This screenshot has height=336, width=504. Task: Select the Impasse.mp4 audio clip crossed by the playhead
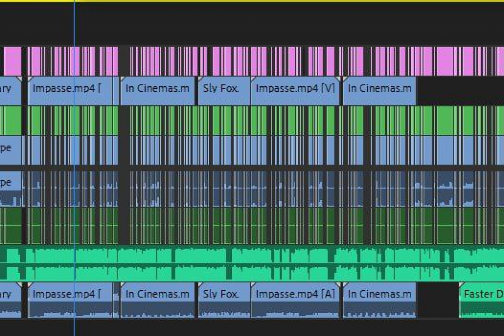coord(70,300)
